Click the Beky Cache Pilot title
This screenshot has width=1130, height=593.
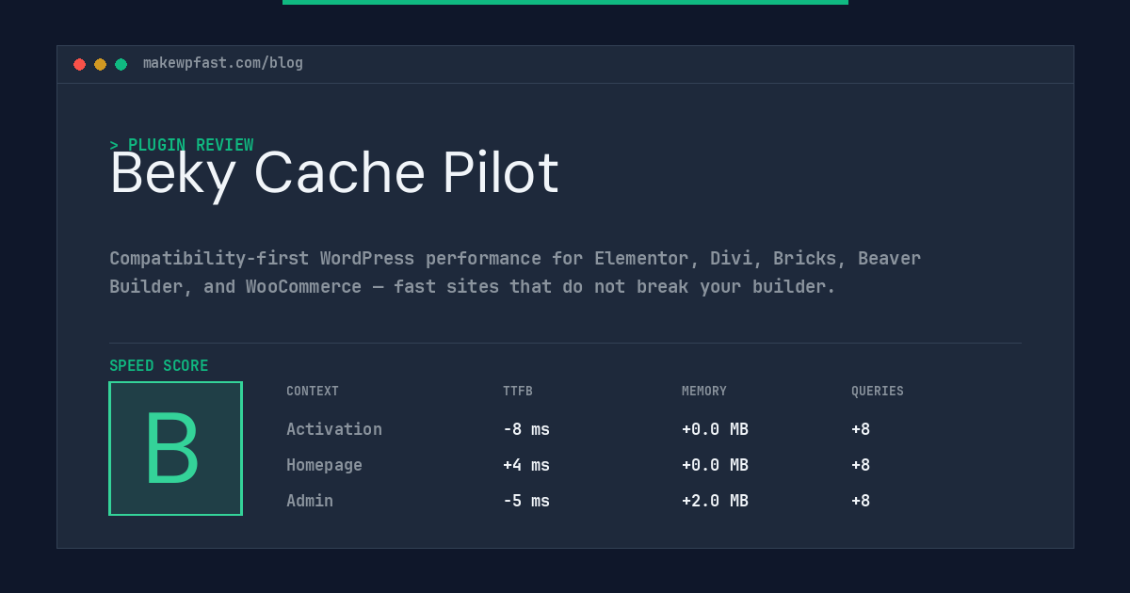tap(334, 173)
